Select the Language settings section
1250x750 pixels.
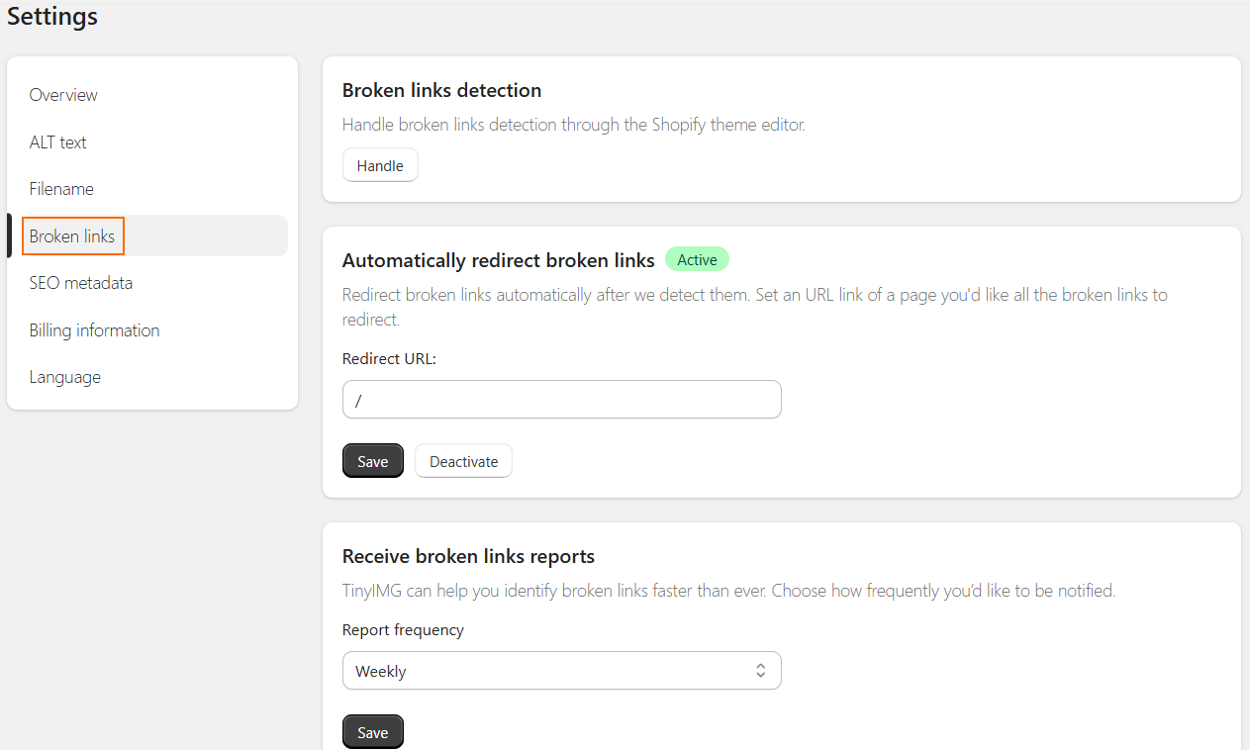pos(64,376)
